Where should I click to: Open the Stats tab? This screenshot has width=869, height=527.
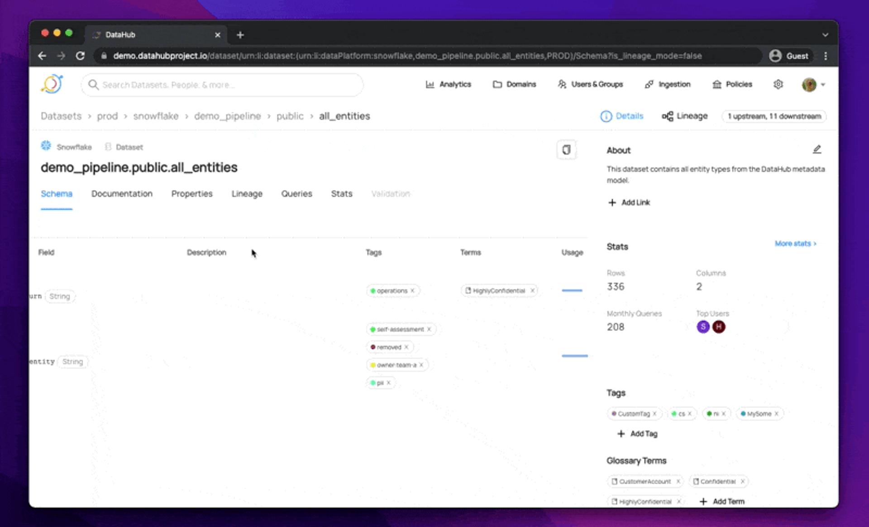(x=342, y=194)
